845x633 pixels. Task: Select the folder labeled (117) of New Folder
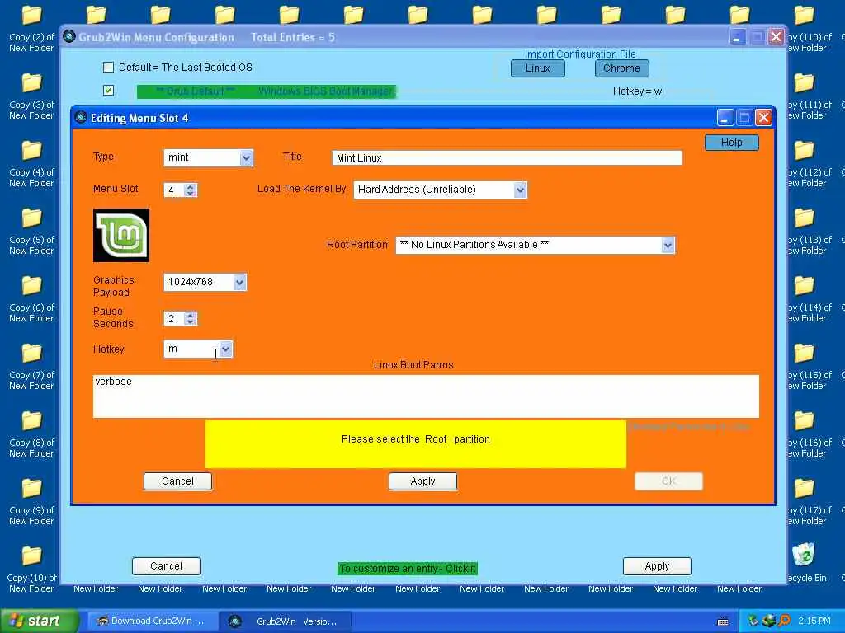point(810,502)
